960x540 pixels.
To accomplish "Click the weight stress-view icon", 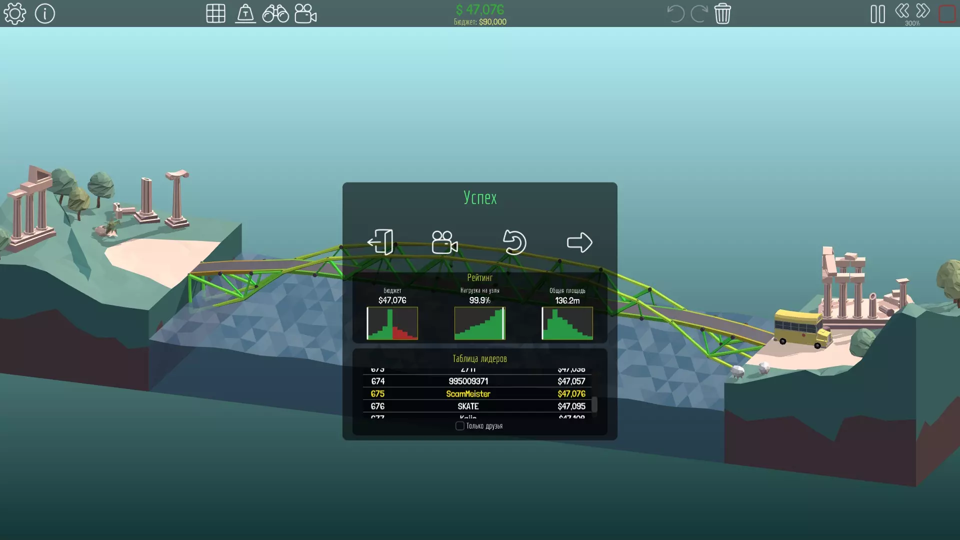I will coord(245,13).
